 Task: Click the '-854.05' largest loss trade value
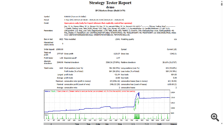[174, 75]
